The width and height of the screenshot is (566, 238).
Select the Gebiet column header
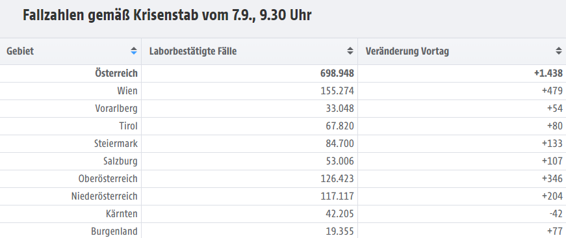70,51
